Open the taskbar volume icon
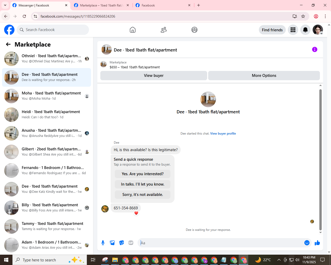The height and width of the screenshot is (265, 331). pos(297,260)
